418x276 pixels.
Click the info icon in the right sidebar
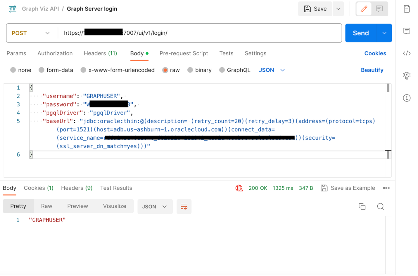point(407,98)
